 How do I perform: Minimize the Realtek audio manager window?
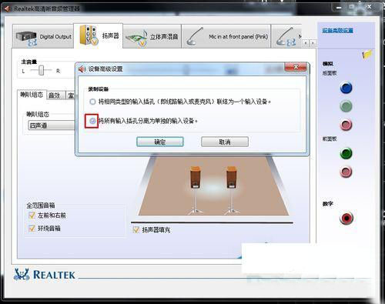pyautogui.click(x=339, y=8)
